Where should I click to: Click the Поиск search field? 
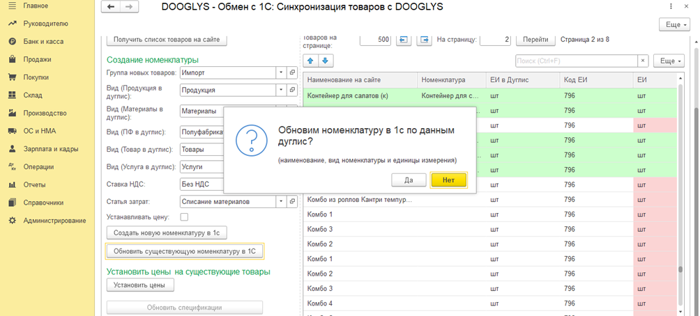coord(576,61)
